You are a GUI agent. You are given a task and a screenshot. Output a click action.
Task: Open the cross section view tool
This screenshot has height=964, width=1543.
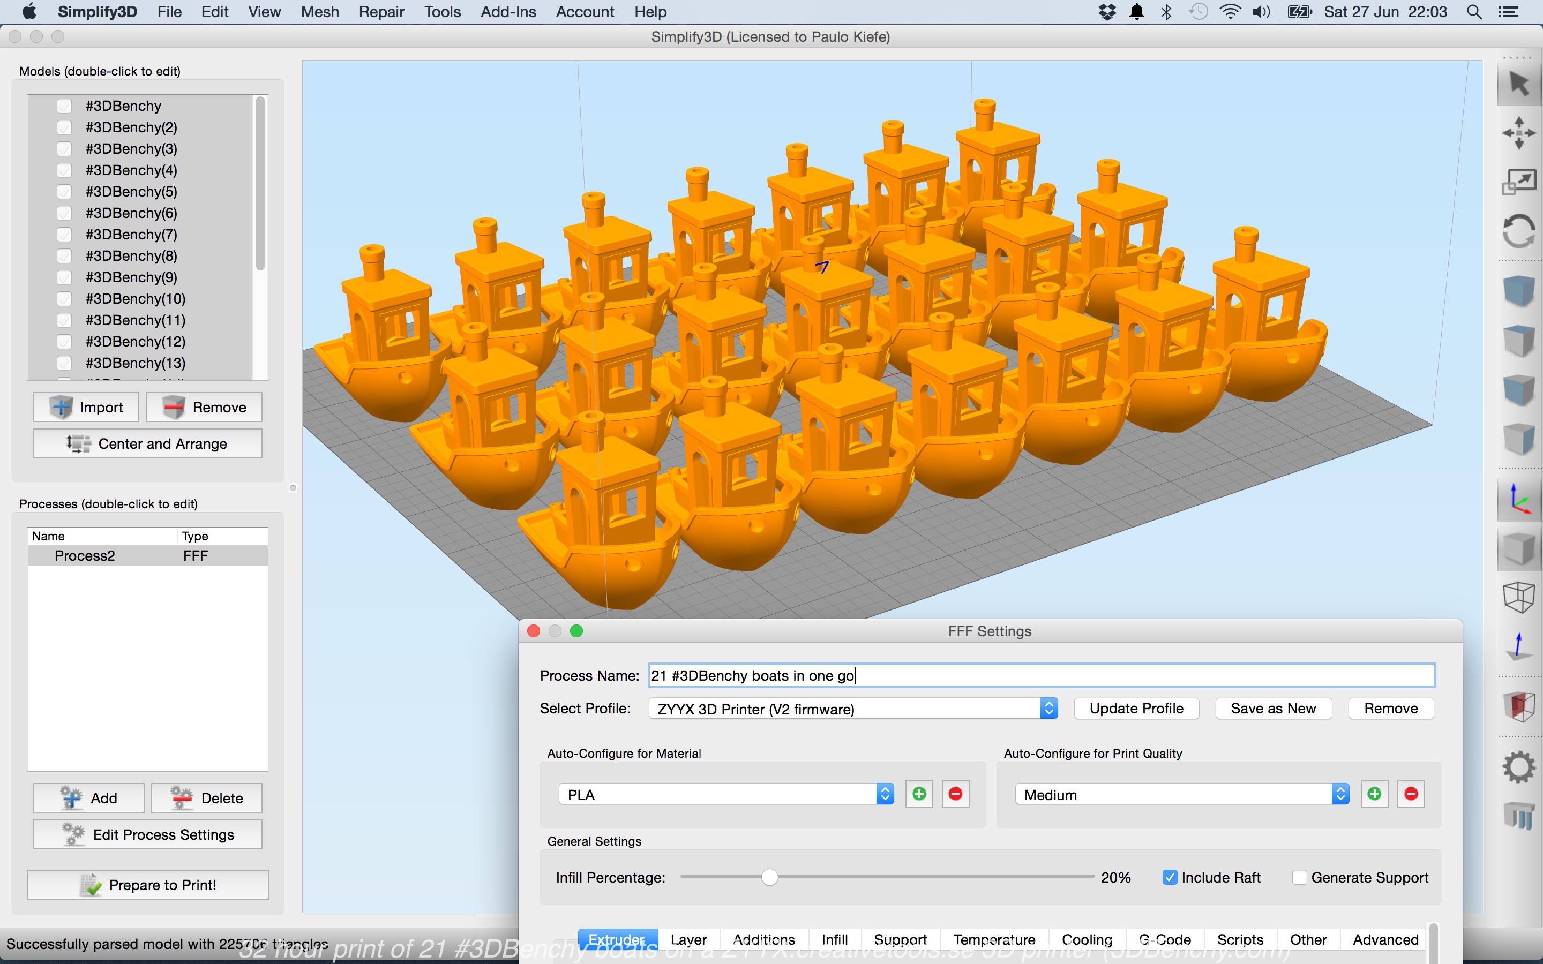[1519, 706]
